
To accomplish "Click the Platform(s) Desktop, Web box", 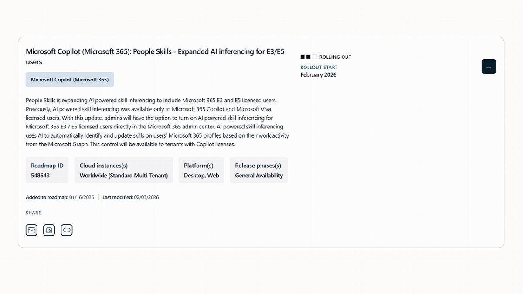I will point(201,170).
